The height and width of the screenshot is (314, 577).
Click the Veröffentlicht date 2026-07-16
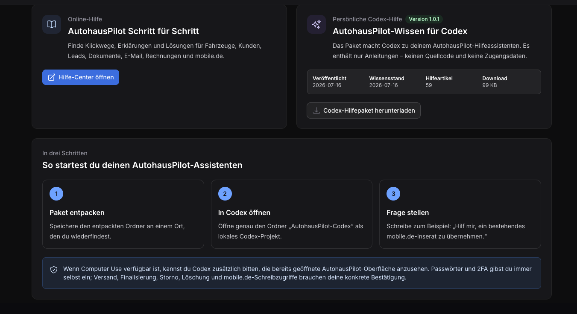pyautogui.click(x=327, y=85)
